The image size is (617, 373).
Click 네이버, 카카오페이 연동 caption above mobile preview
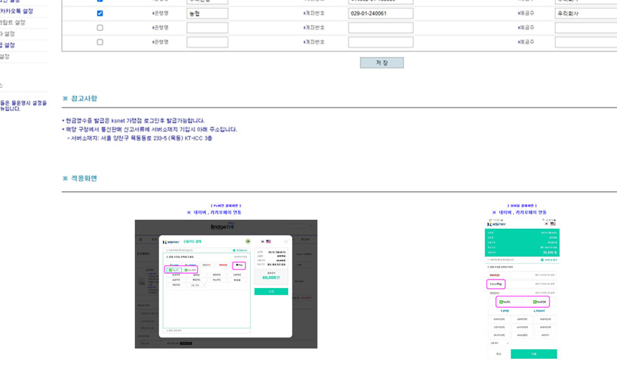click(x=519, y=212)
